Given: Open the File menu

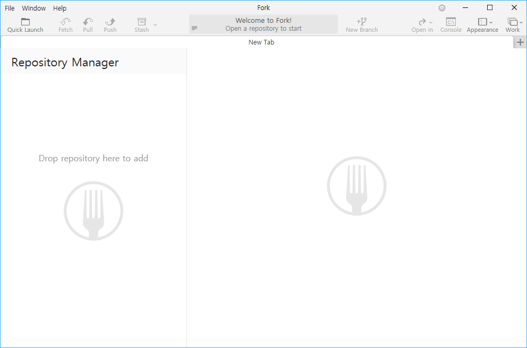Looking at the screenshot, I should pyautogui.click(x=10, y=8).
